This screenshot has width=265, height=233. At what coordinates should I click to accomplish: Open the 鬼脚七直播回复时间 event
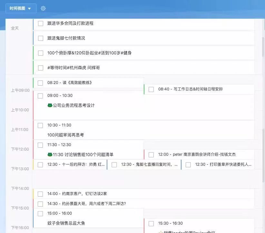coord(145,164)
